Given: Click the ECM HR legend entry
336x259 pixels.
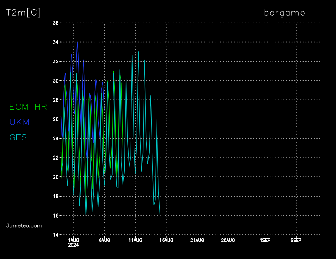Looking at the screenshot, I should click(x=28, y=107).
